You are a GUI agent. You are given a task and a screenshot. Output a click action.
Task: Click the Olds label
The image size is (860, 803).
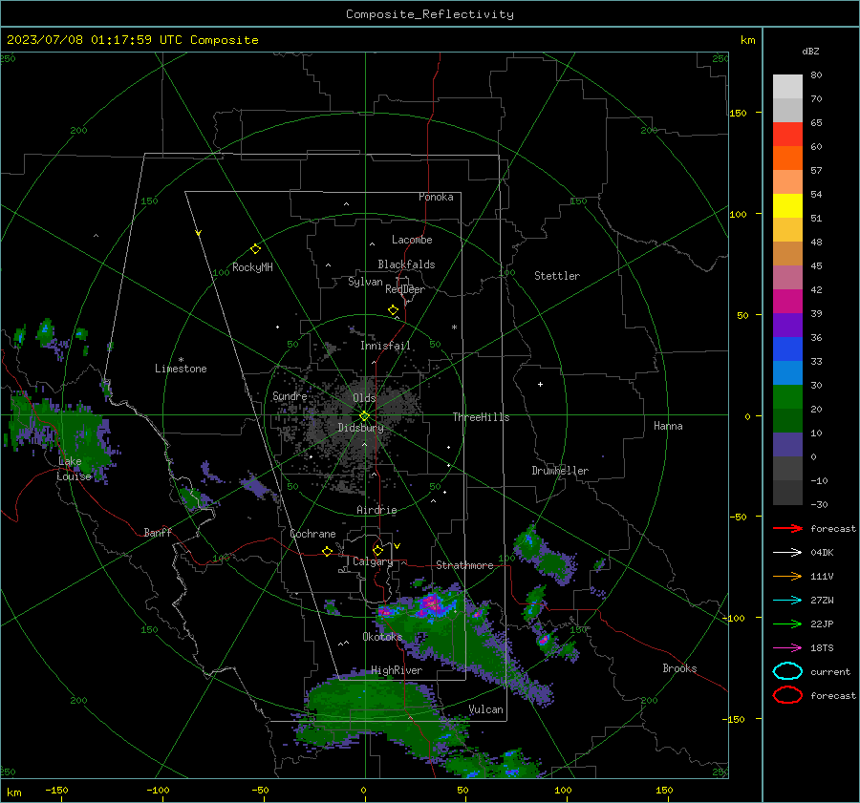click(364, 398)
